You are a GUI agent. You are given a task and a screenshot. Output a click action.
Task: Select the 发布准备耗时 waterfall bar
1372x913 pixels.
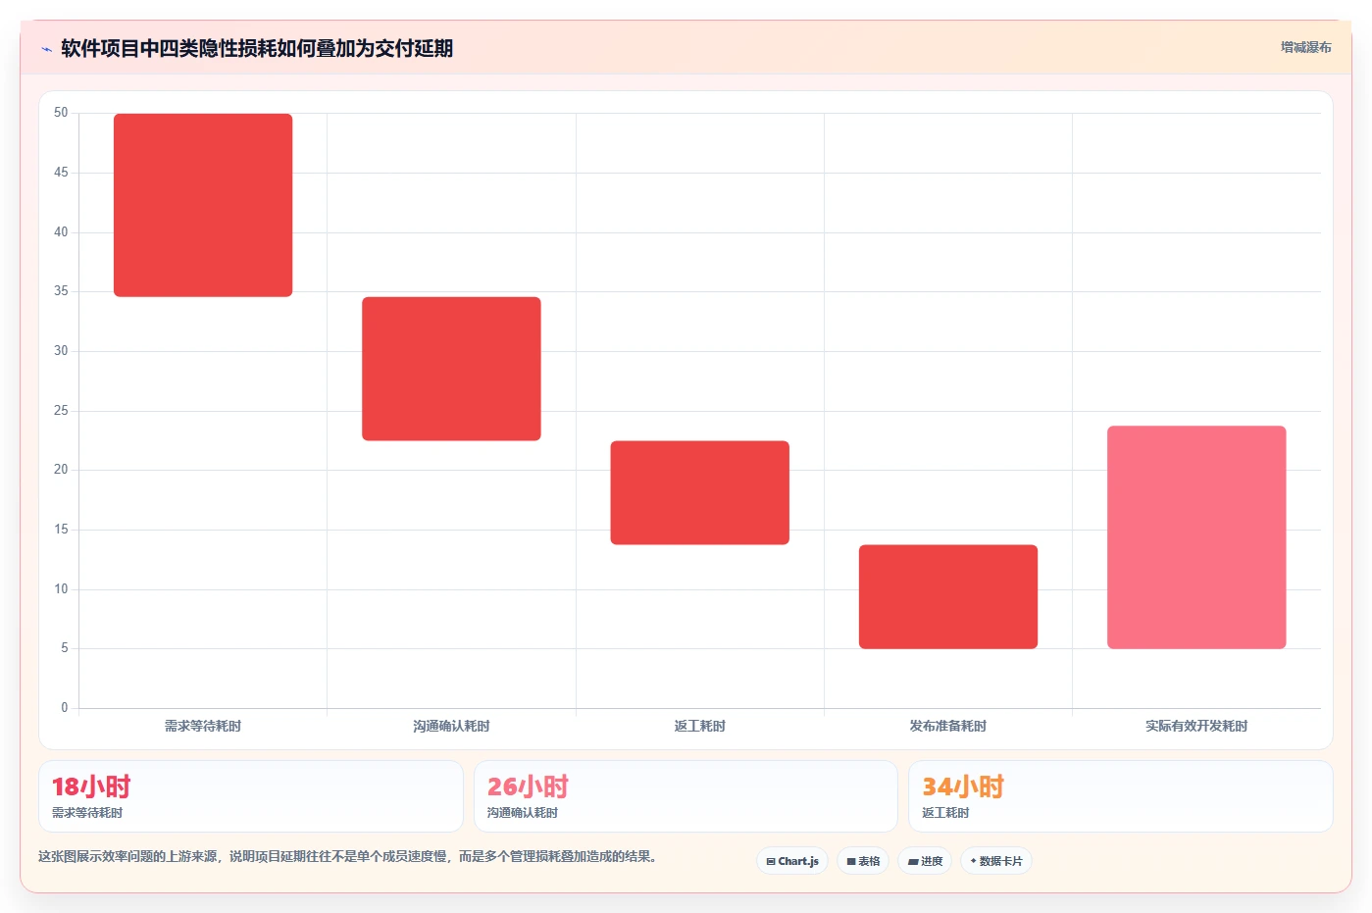[x=948, y=596]
